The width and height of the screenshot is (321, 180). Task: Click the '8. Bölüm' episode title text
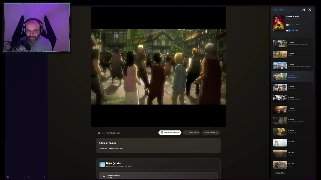click(291, 119)
